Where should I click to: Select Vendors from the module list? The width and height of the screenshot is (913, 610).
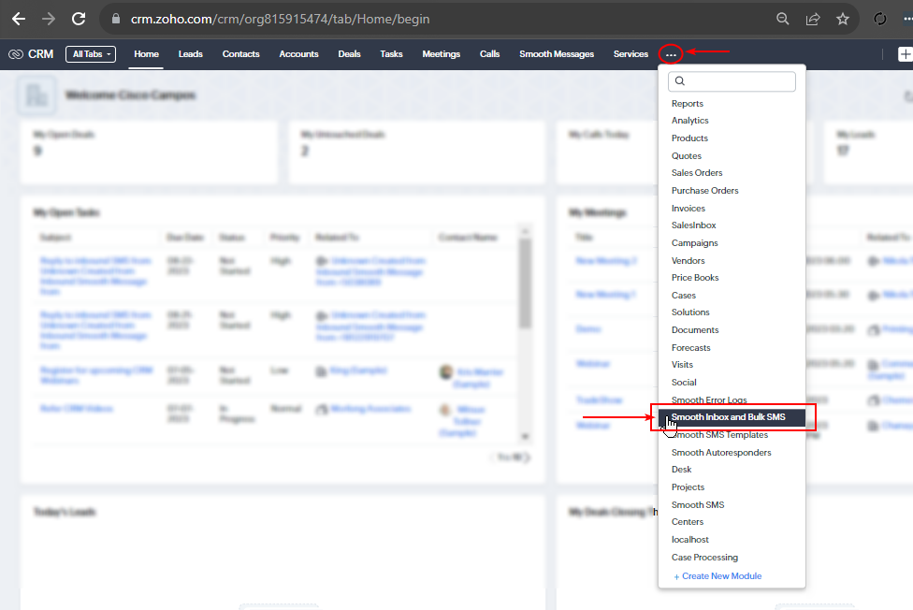tap(688, 261)
